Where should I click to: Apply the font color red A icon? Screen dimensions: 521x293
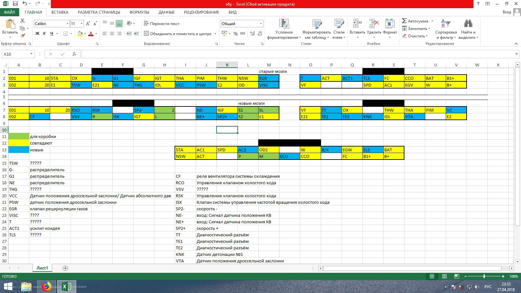tap(91, 34)
